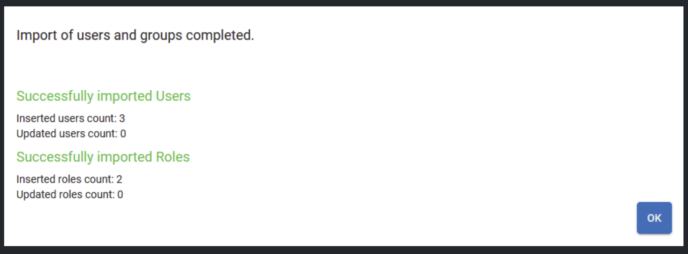This screenshot has width=688, height=254.
Task: Click the green word 'Roles' in the heading
Action: [173, 157]
